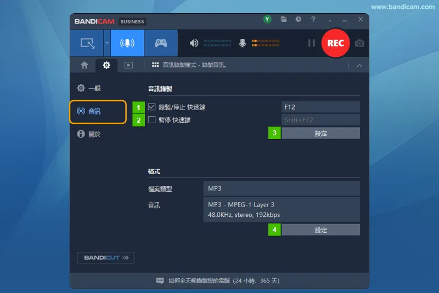Open the 如何全天候錄製您的電腦 tip link
The height and width of the screenshot is (293, 439).
pyautogui.click(x=224, y=281)
